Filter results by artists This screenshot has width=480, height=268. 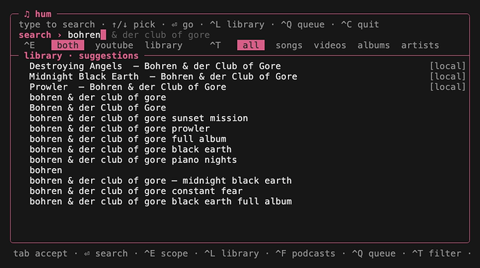tap(420, 45)
